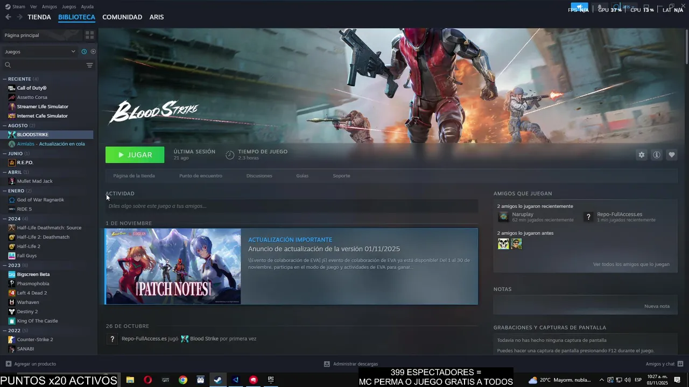The image size is (689, 387).
Task: Switch library to grid view icon
Action: point(89,35)
